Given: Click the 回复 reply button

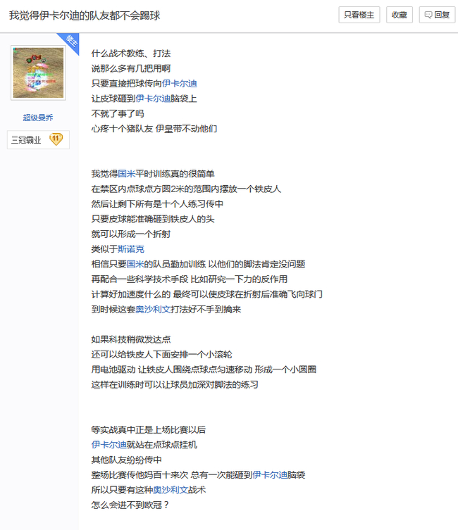Looking at the screenshot, I should coord(437,15).
